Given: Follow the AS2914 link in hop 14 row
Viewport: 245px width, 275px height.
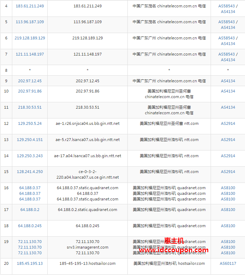Looking at the screenshot, I should click(x=228, y=156).
